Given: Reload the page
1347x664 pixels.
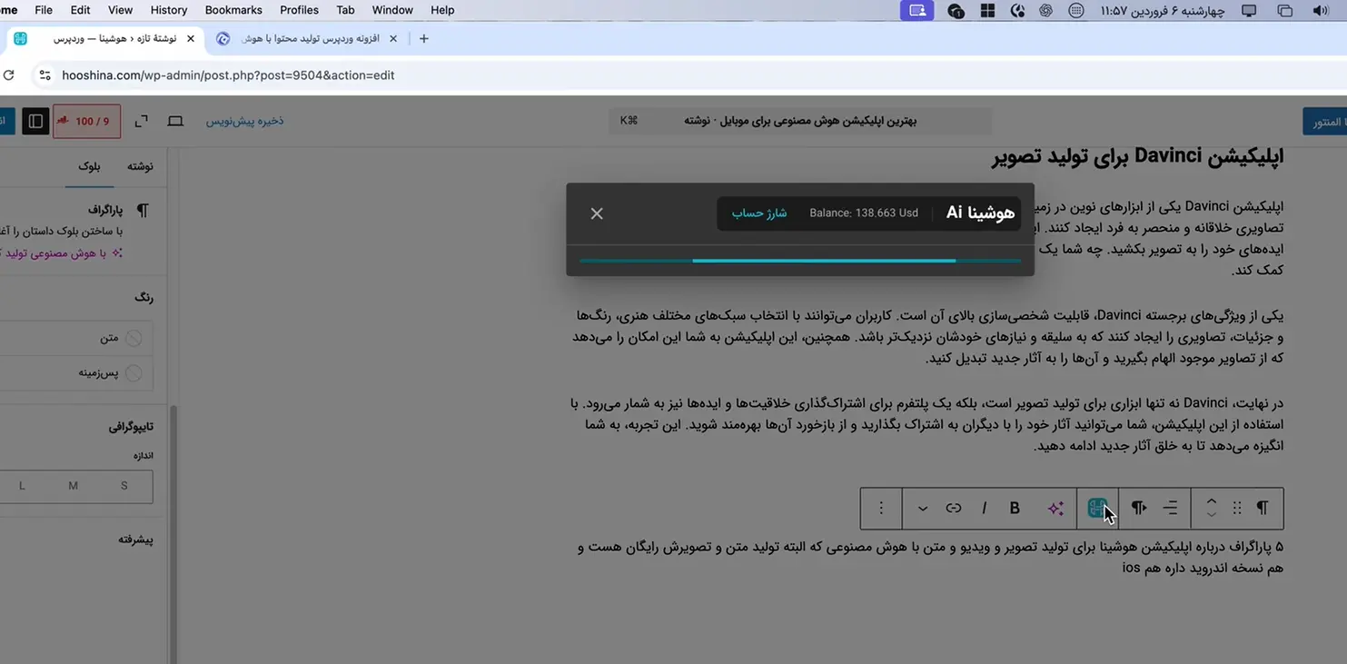Looking at the screenshot, I should click(x=8, y=75).
